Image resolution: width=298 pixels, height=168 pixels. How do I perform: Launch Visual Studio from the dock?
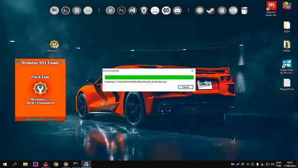pyautogui.click(x=133, y=10)
